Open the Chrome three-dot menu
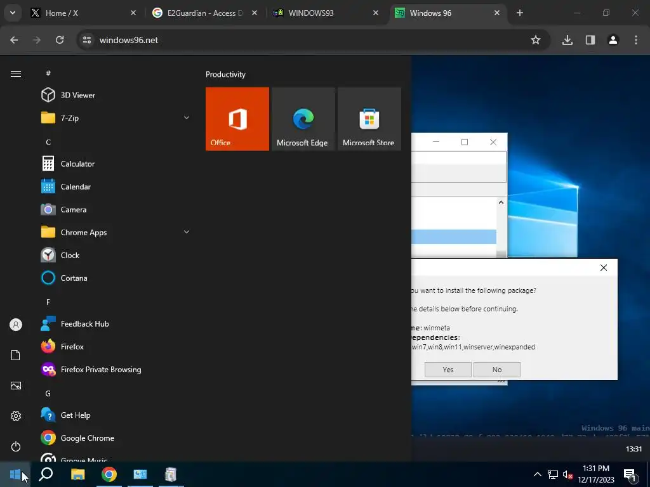 (x=635, y=40)
